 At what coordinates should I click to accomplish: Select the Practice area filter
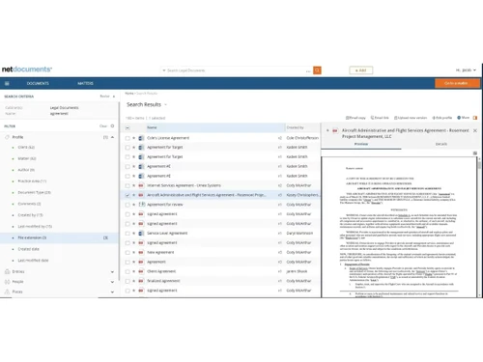click(x=32, y=181)
